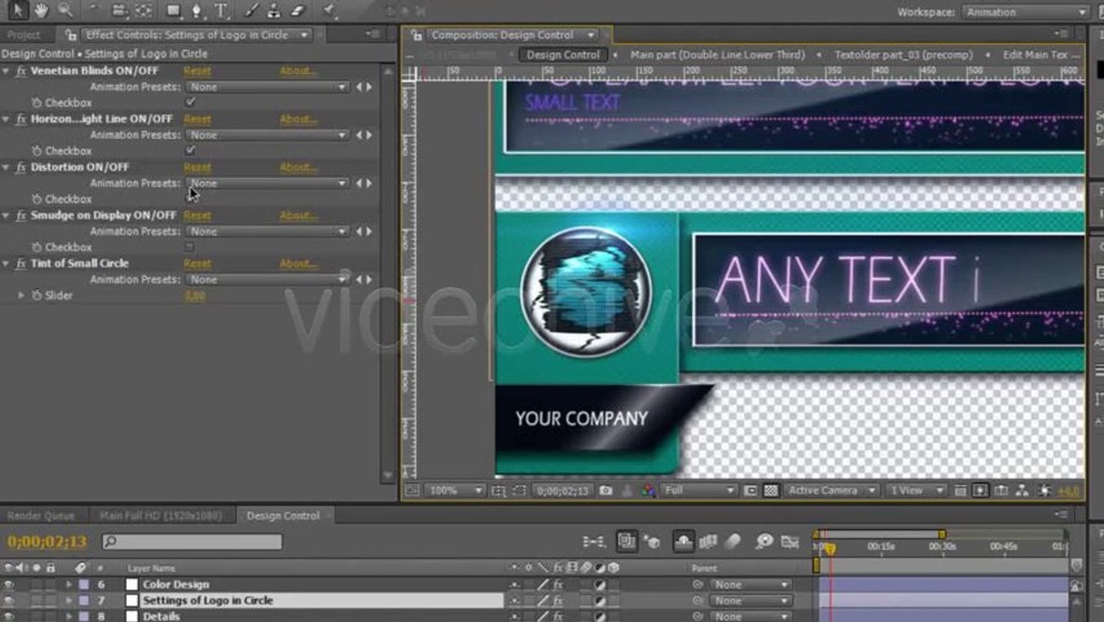
Task: Open the Graph Editor in timeline
Action: (789, 542)
